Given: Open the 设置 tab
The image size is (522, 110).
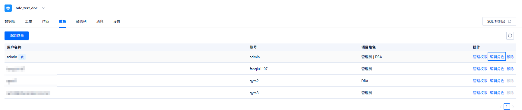Looking at the screenshot, I should tap(117, 22).
